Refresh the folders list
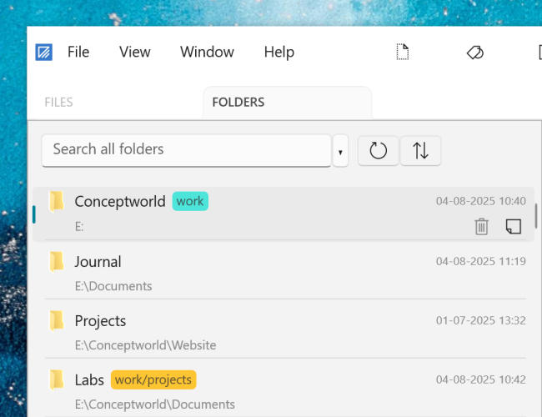Image resolution: width=542 pixels, height=417 pixels. tap(379, 151)
